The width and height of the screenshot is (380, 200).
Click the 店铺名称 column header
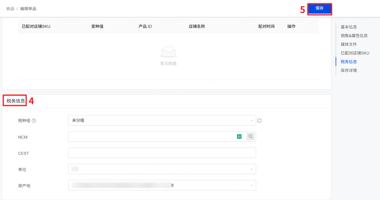[x=197, y=26]
